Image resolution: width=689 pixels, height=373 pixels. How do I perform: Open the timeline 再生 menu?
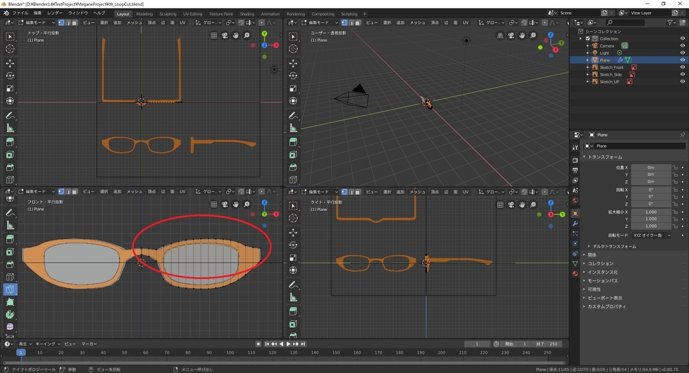[x=25, y=344]
